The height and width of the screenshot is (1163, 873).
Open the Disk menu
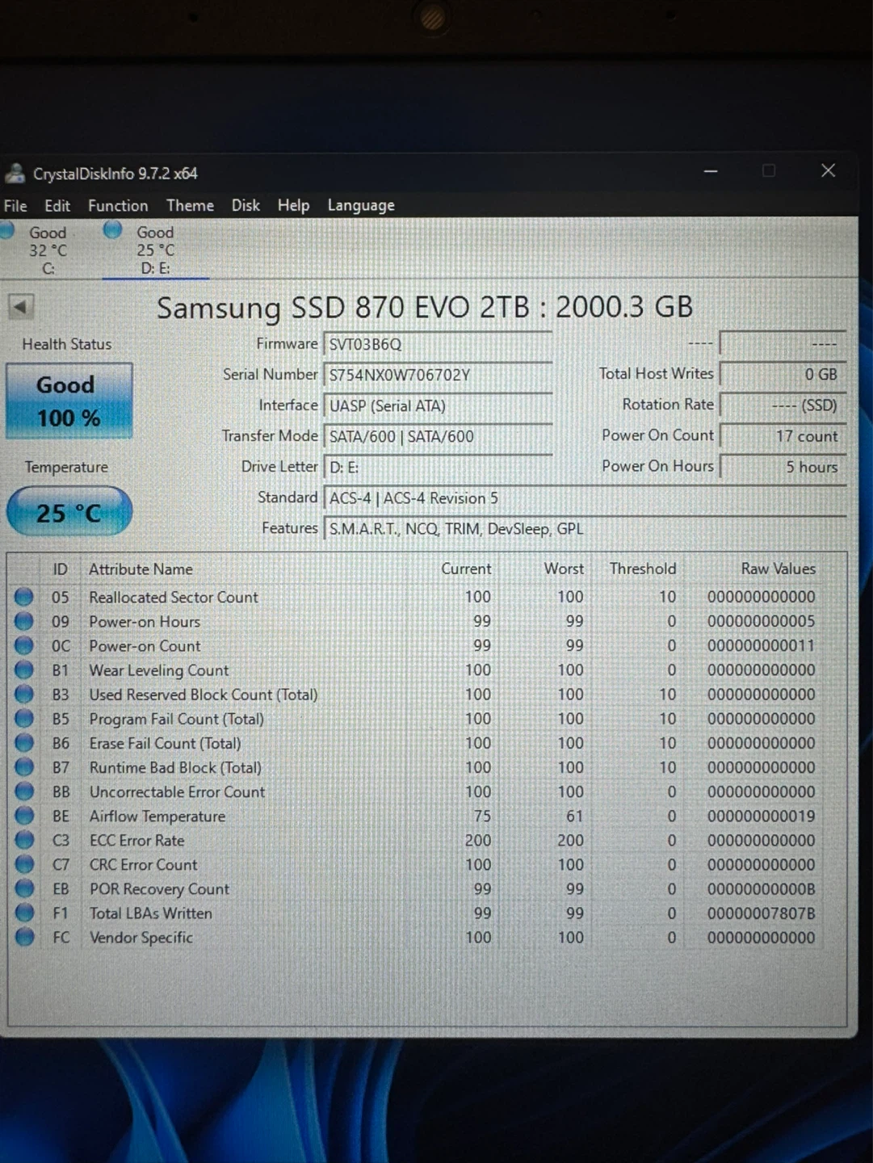[246, 206]
